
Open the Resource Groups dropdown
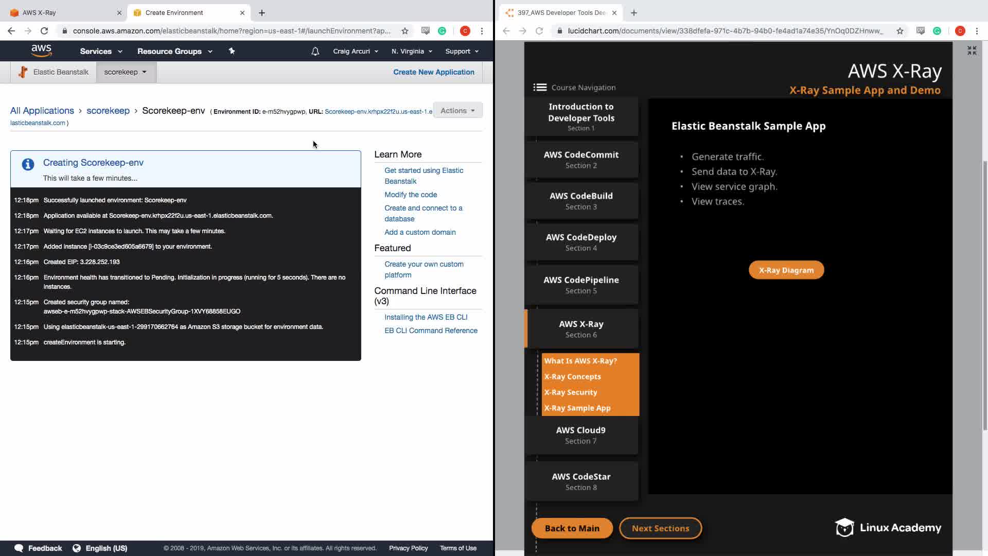tap(174, 51)
